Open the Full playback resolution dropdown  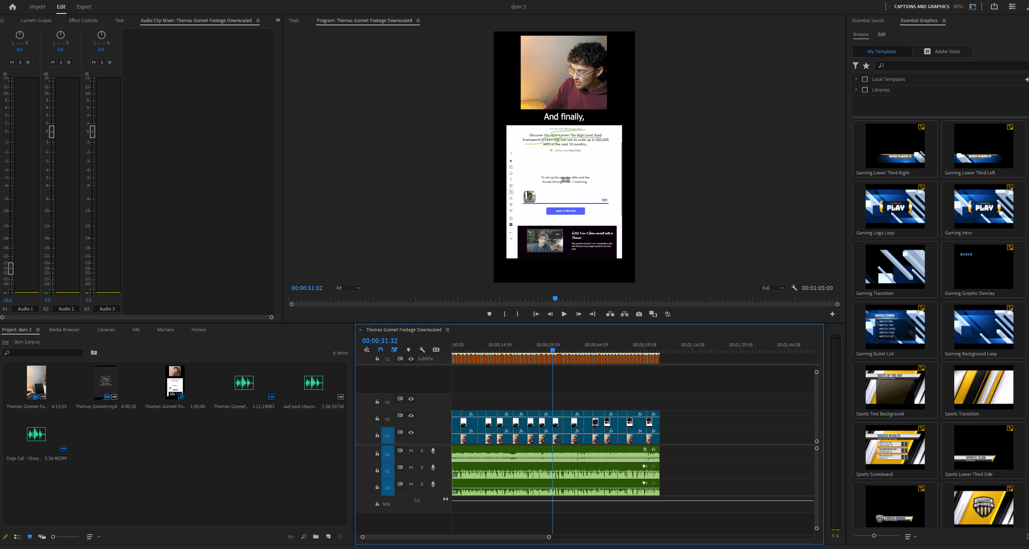773,288
